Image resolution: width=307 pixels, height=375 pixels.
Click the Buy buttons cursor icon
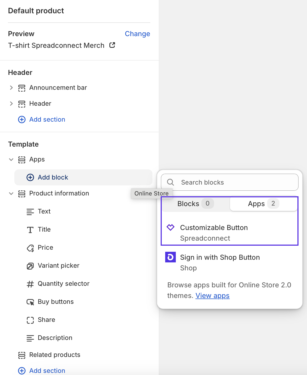[x=30, y=302]
